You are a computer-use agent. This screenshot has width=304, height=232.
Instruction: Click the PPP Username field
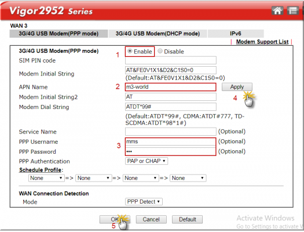[x=170, y=142]
